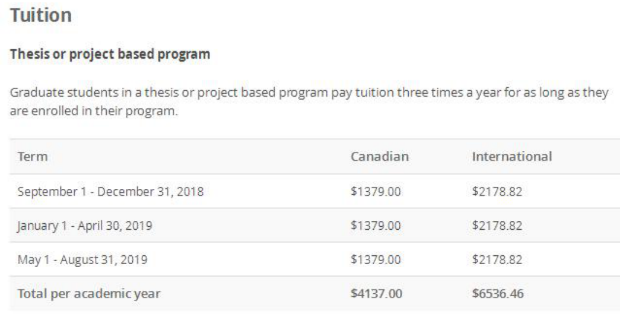Screen dimensions: 620x320
Task: Select the International total of $6536.46
Action: (x=497, y=293)
